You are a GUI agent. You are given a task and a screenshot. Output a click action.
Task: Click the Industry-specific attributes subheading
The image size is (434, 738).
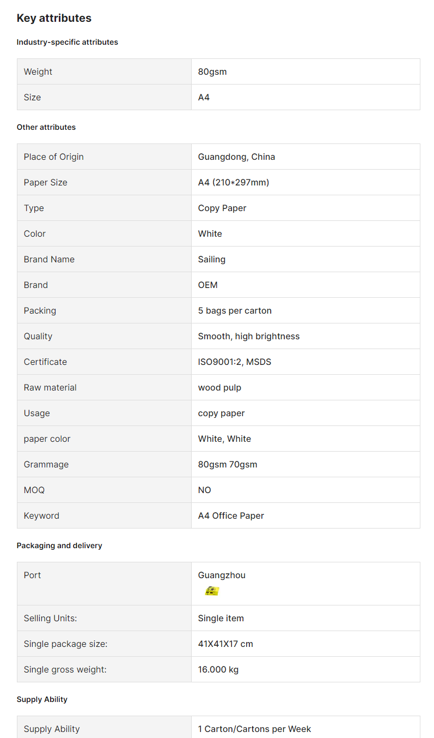68,42
